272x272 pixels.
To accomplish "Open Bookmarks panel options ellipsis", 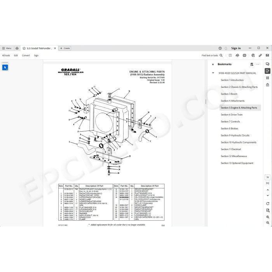I will 258,65.
